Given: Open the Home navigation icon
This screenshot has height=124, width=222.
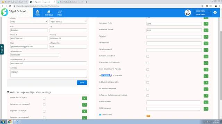Looking at the screenshot, I should point(37,13).
